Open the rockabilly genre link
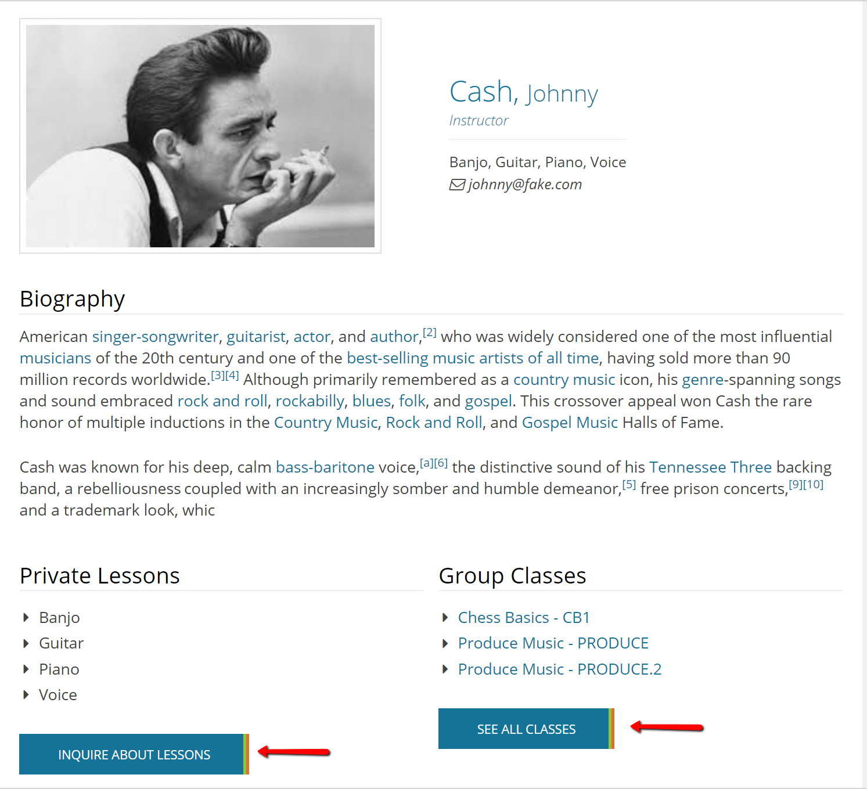The height and width of the screenshot is (789, 867). [310, 401]
